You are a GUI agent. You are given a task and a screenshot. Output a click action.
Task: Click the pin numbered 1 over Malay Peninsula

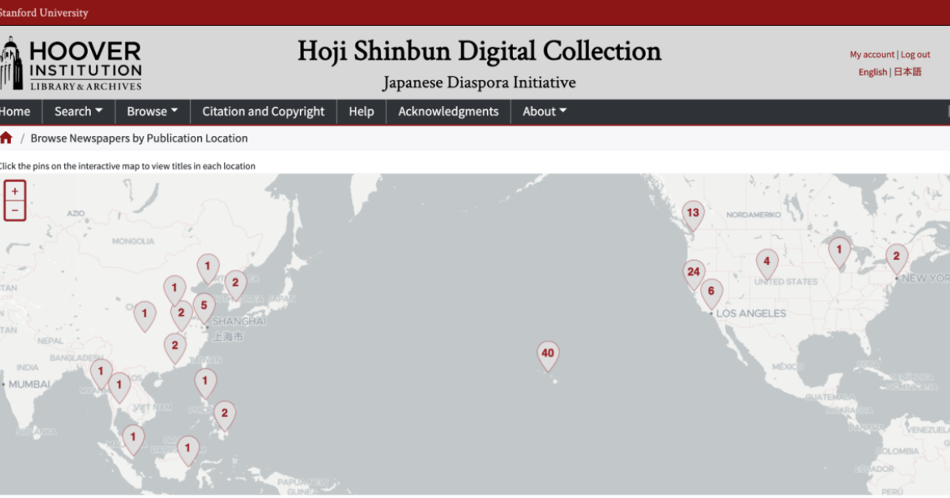(x=133, y=440)
